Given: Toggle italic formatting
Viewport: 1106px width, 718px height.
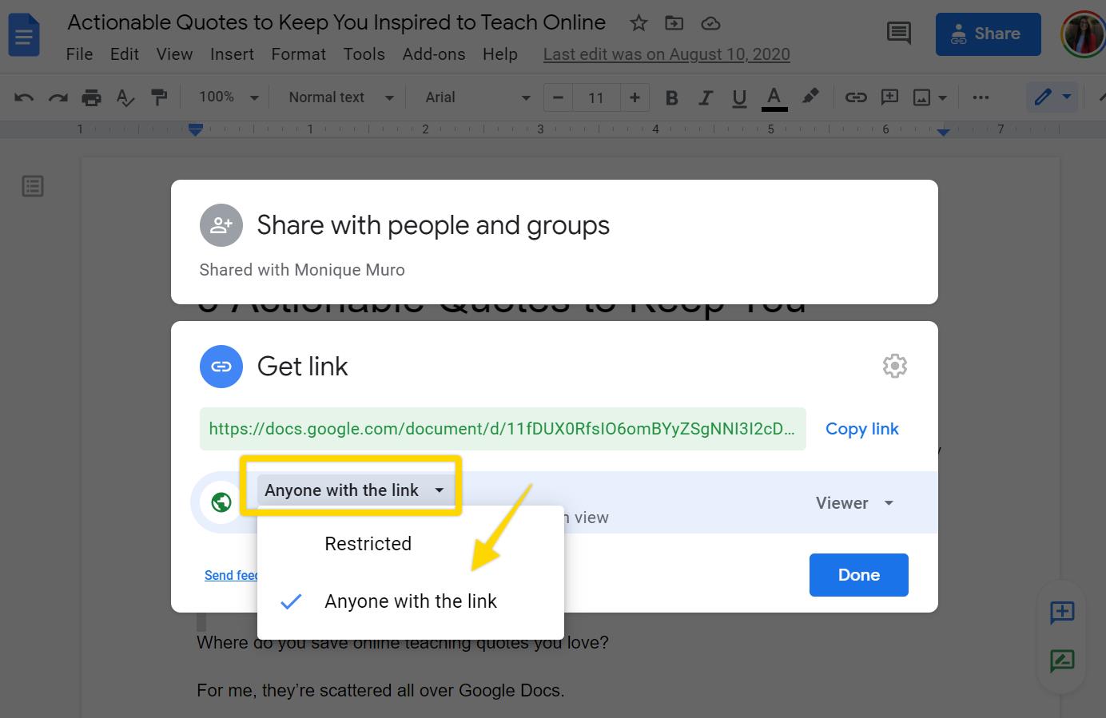Looking at the screenshot, I should [705, 97].
